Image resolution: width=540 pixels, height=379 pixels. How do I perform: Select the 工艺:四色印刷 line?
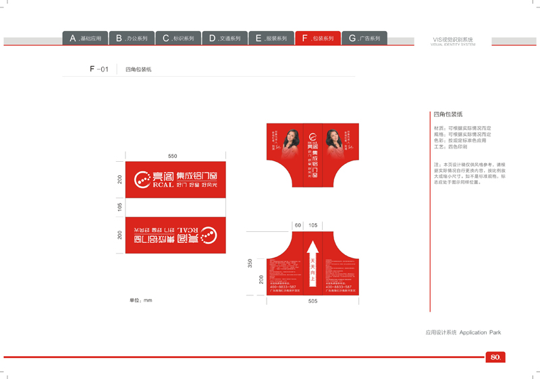pyautogui.click(x=450, y=147)
